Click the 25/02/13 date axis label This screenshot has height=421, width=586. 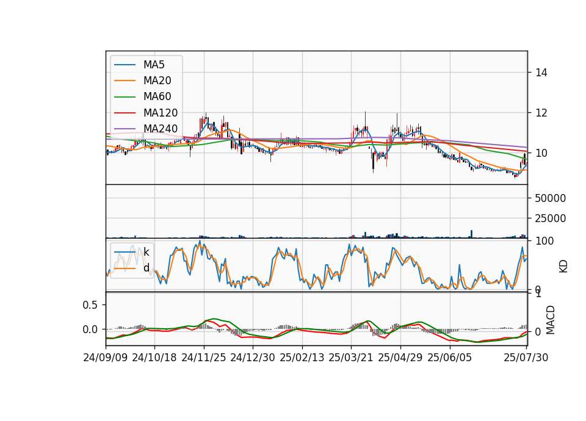click(x=302, y=358)
